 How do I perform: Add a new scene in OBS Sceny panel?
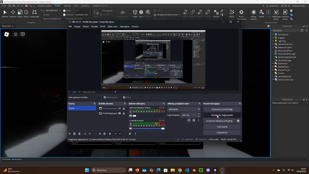70,134
